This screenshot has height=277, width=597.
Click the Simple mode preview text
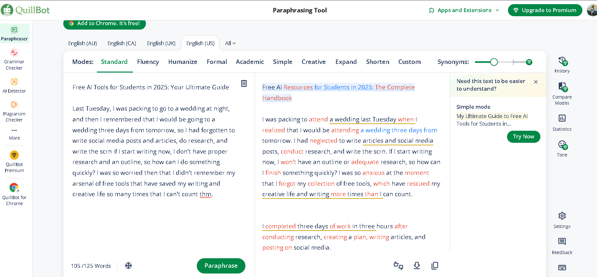(492, 120)
